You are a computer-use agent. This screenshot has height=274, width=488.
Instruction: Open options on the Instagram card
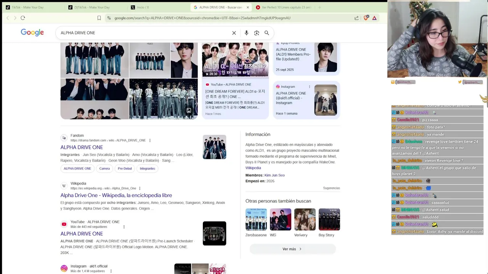[310, 87]
